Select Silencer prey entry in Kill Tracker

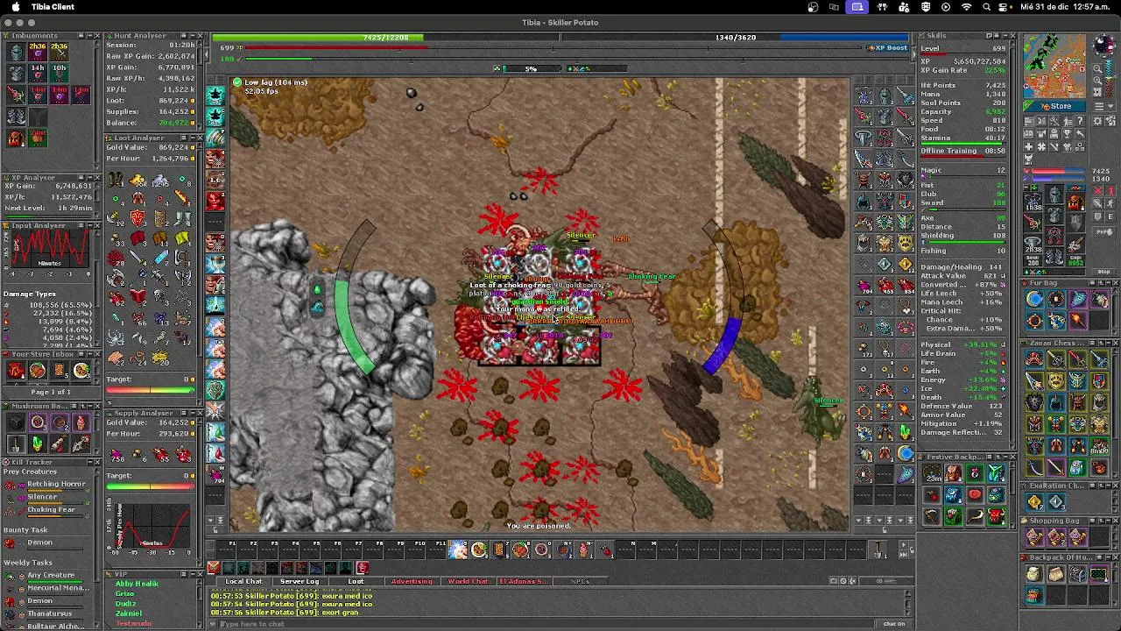[x=41, y=497]
